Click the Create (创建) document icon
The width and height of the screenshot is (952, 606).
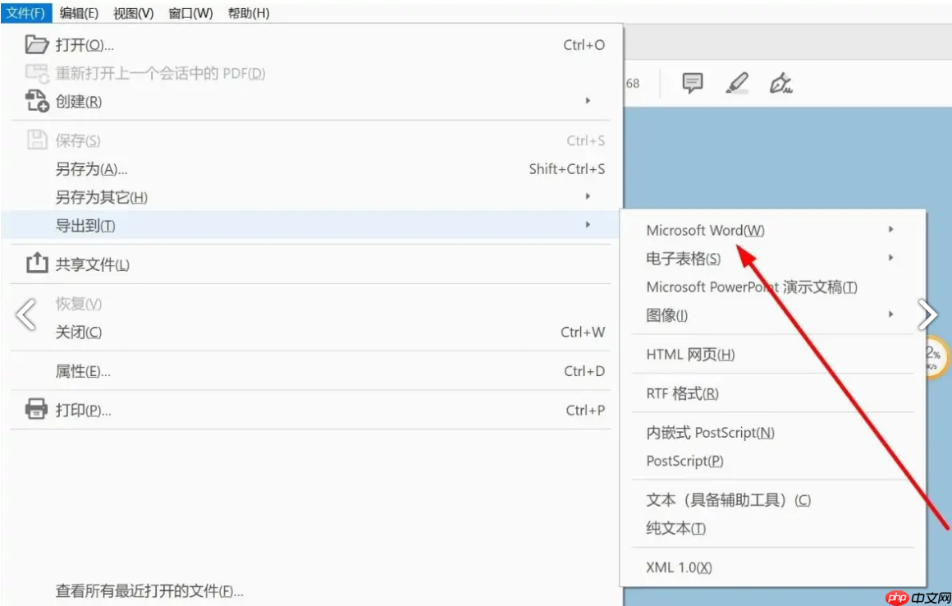tap(38, 100)
